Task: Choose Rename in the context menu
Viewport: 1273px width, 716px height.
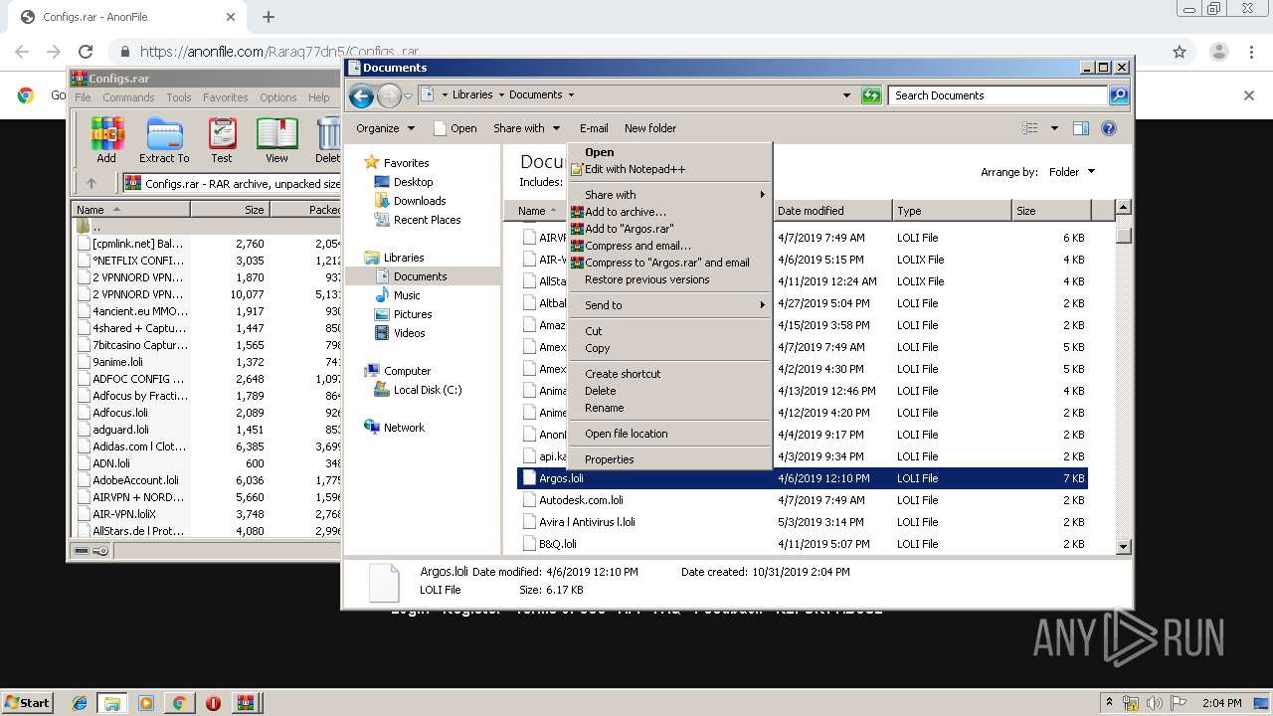Action: coord(669,408)
